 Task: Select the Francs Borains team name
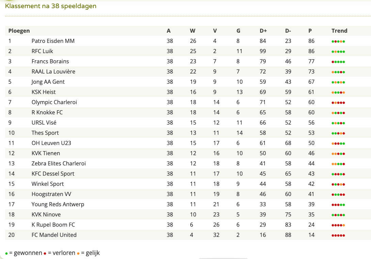(50, 61)
